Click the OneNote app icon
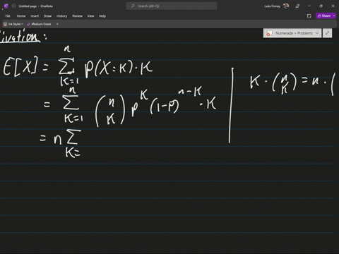Viewport: 339px width, 254px height. coord(6,6)
